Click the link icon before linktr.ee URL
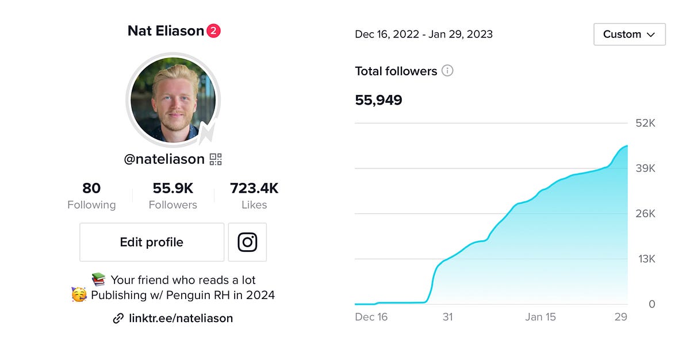Viewport: 690px width, 345px height. [x=119, y=318]
